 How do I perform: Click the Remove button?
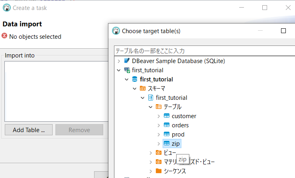tap(79, 130)
